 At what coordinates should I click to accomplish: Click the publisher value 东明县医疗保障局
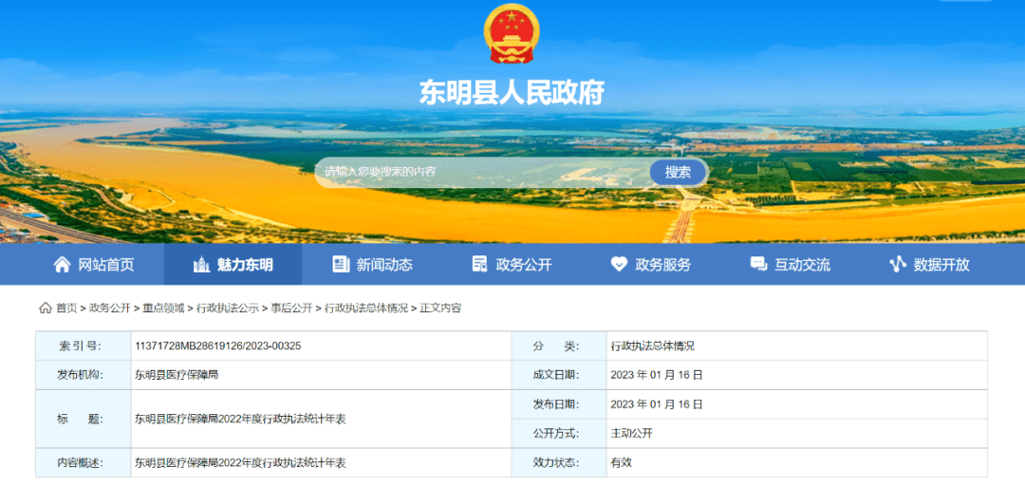point(177,375)
